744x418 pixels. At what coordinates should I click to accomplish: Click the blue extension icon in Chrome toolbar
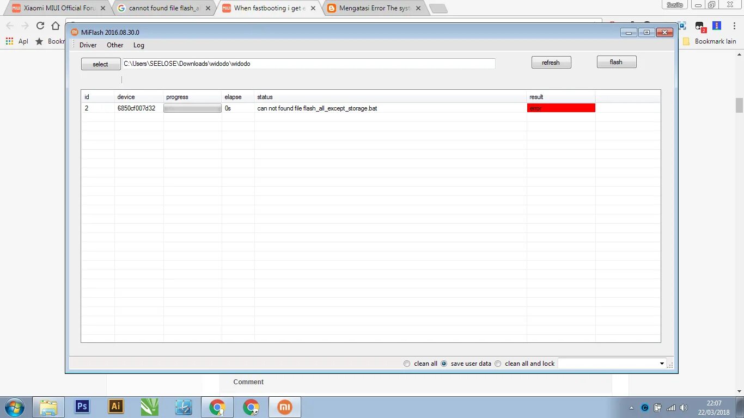tap(717, 26)
